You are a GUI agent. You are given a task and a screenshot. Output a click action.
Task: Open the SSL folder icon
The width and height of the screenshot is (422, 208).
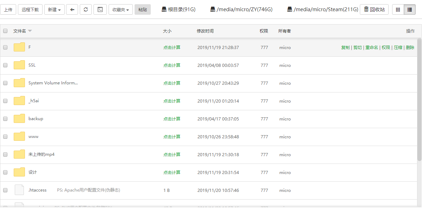[x=19, y=65]
